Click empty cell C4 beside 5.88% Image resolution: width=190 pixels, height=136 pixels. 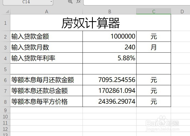coord(154,58)
